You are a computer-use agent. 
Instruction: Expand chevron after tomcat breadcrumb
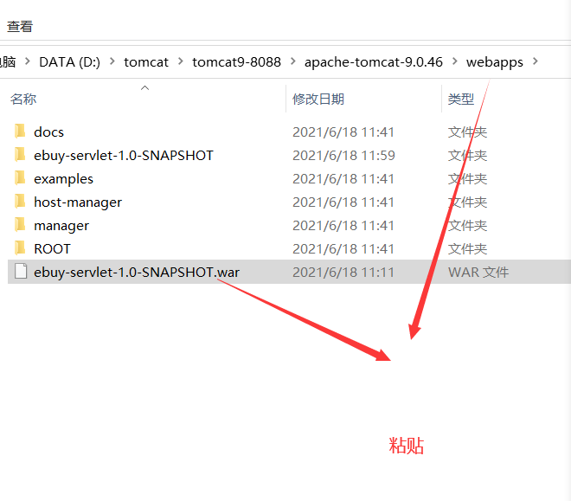(x=180, y=61)
